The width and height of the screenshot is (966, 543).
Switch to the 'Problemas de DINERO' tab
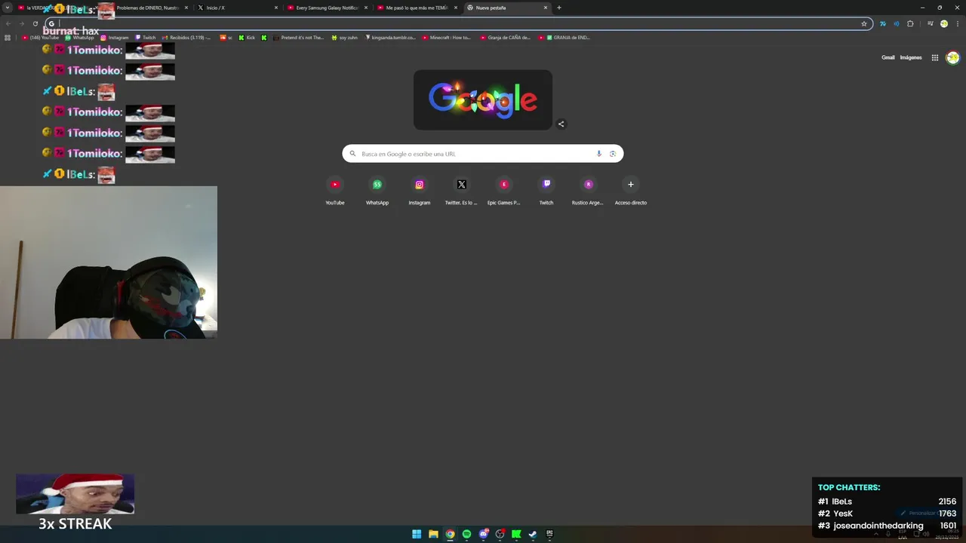click(x=147, y=8)
